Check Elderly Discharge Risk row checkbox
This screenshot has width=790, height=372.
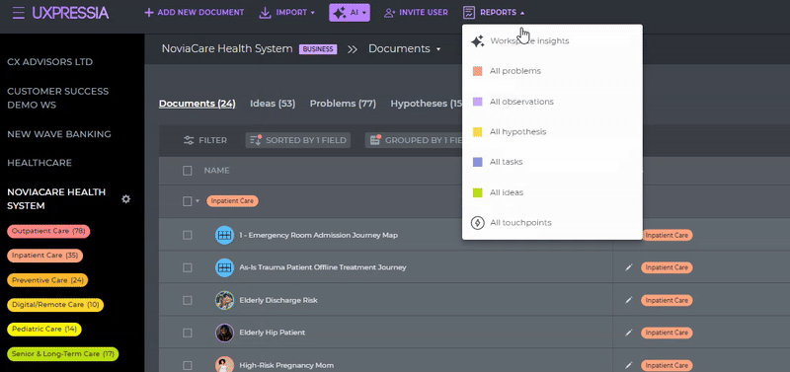188,301
